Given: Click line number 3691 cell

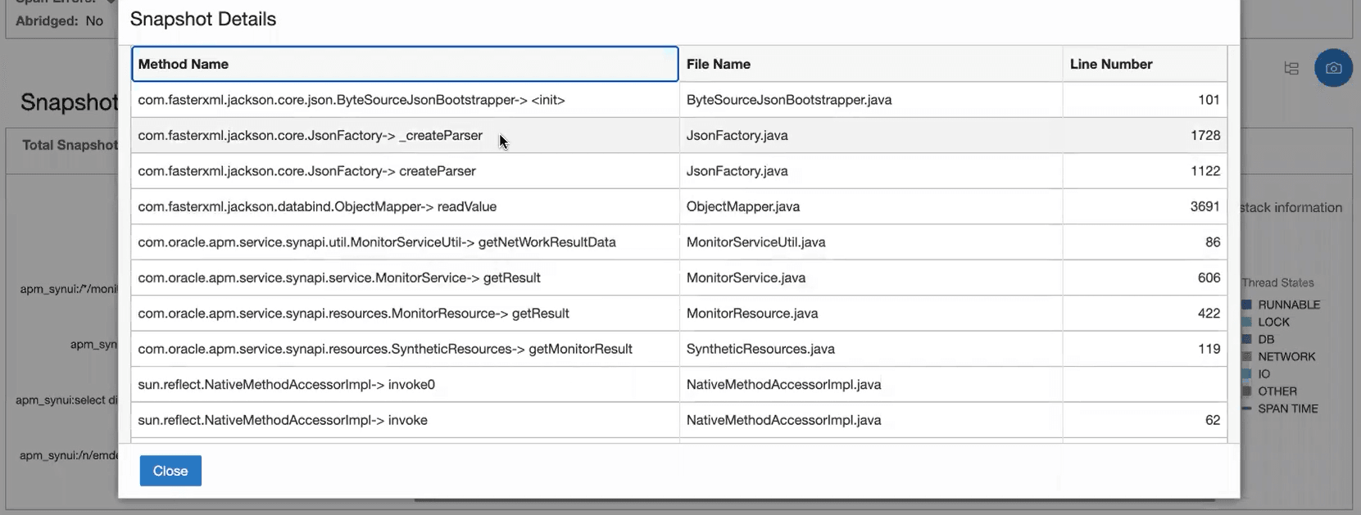Looking at the screenshot, I should click(x=1204, y=207).
